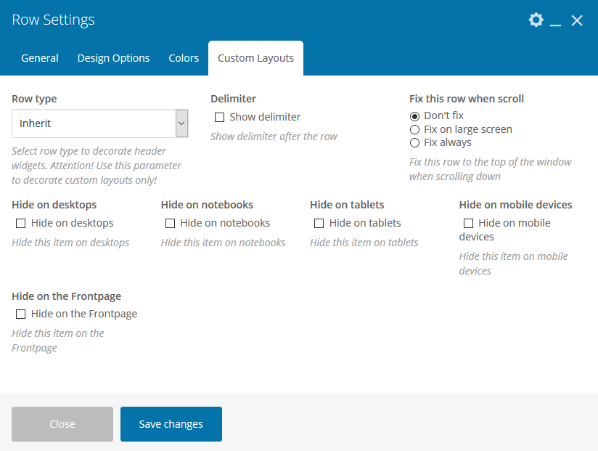Click bold Hide on notebooks heading
The width and height of the screenshot is (598, 451).
[x=207, y=205]
